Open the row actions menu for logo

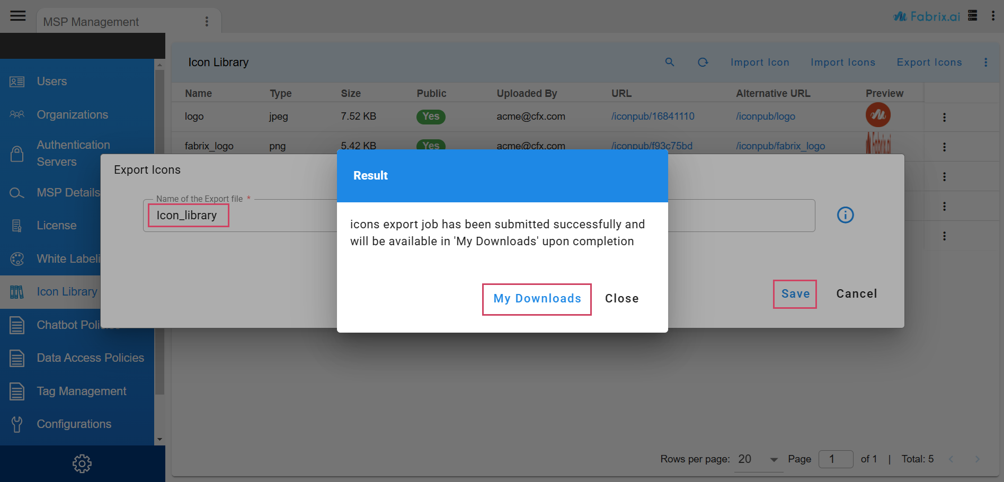tap(944, 117)
